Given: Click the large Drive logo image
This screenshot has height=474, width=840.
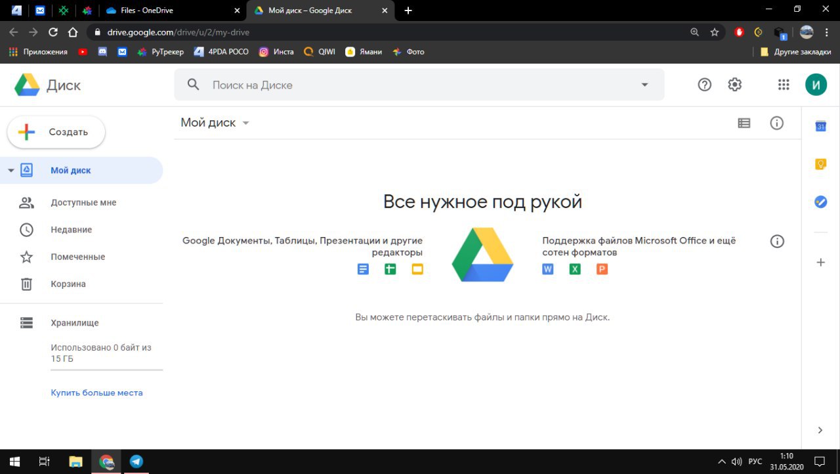Looking at the screenshot, I should click(482, 255).
